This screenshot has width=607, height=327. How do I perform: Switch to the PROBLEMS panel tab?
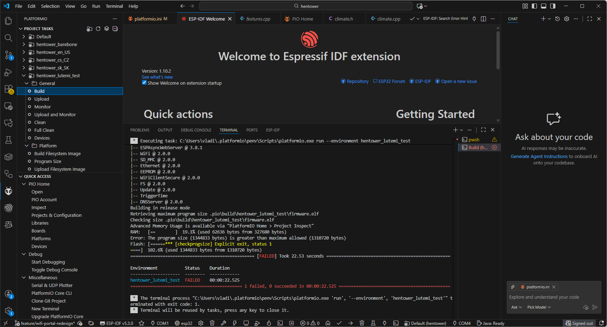(140, 130)
